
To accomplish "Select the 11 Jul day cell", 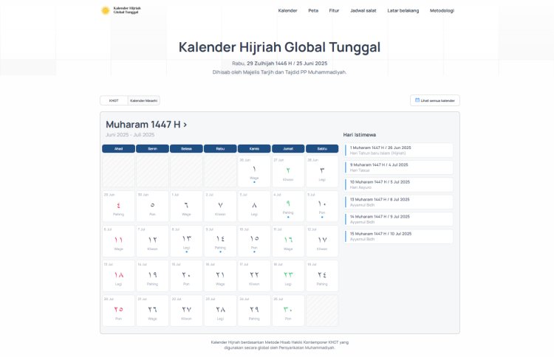I will (288, 241).
